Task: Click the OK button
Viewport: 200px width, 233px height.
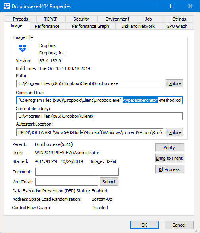Action: 144,225
